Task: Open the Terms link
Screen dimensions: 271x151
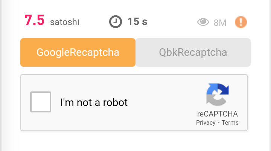Action: (230, 123)
